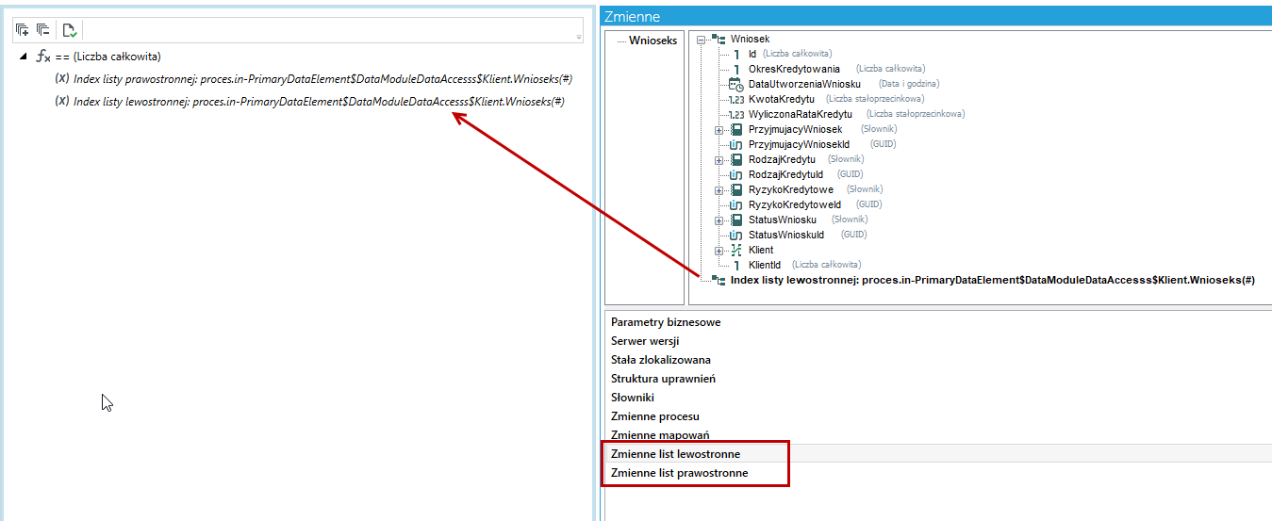Select the Id field label
Screen dimensions: 1272x521
tap(752, 54)
